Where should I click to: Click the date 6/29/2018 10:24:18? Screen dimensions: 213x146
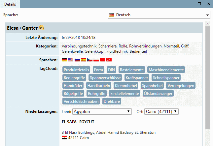tap(79, 38)
